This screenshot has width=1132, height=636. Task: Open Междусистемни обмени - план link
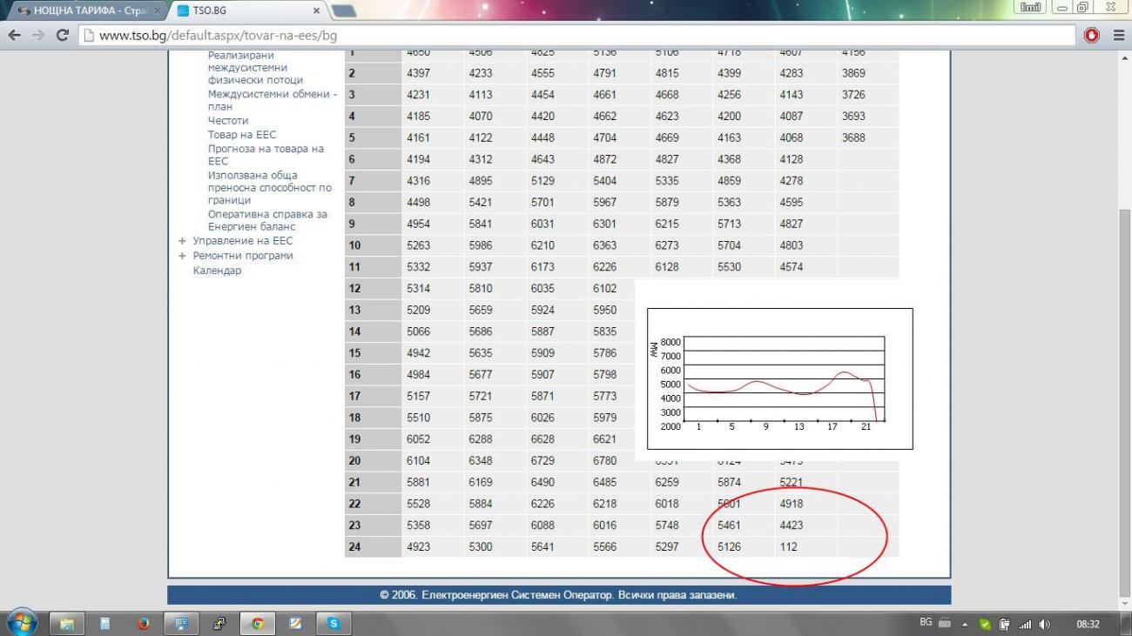tap(273, 100)
